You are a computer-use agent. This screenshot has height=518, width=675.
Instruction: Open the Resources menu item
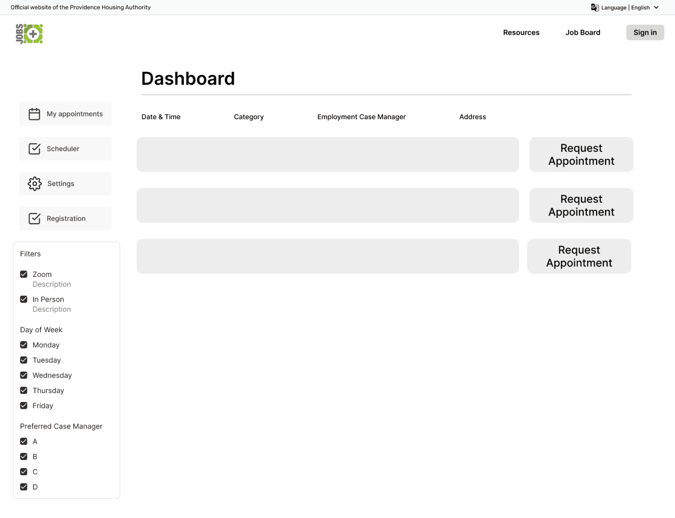click(x=521, y=32)
